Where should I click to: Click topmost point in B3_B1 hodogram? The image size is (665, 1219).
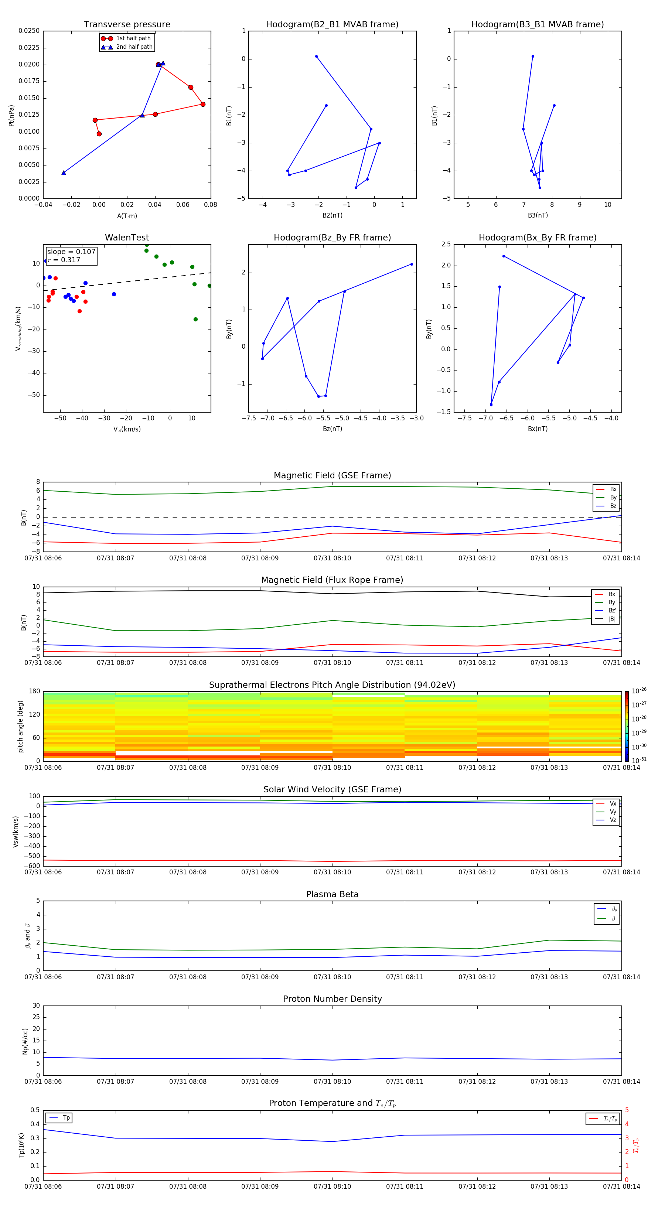tap(532, 56)
